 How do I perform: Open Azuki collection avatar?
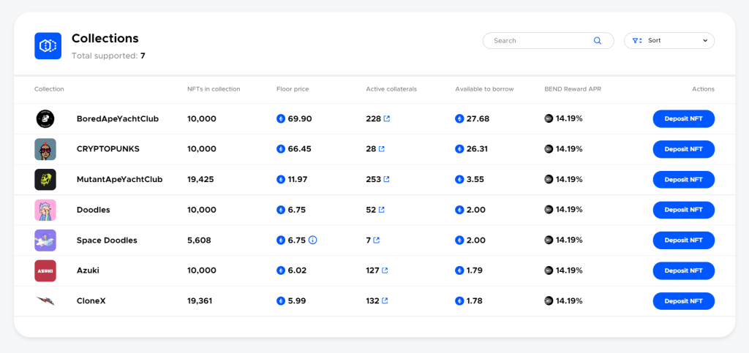click(x=45, y=270)
